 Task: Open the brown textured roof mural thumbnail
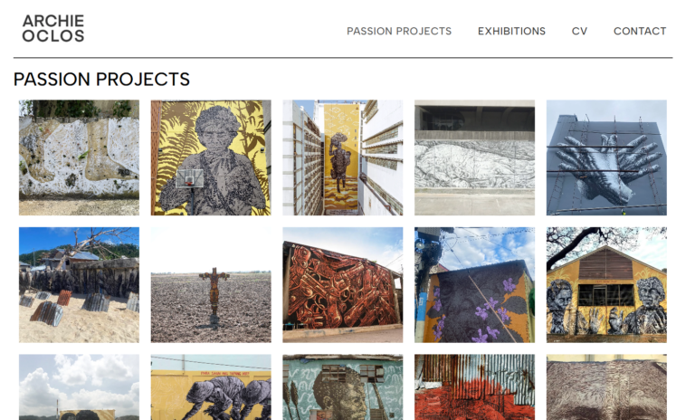(x=606, y=387)
